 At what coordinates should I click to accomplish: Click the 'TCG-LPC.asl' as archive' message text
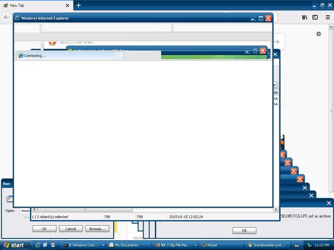click(x=305, y=216)
